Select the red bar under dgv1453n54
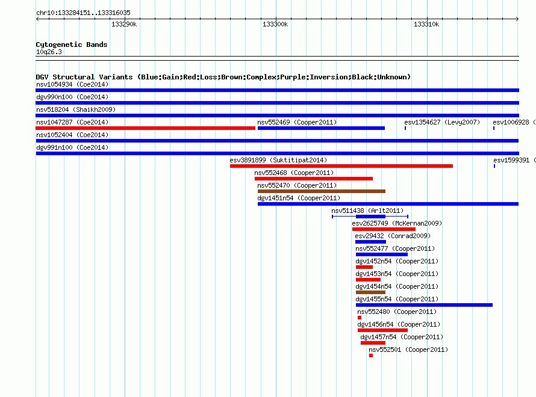This screenshot has height=397, width=536. [368, 280]
